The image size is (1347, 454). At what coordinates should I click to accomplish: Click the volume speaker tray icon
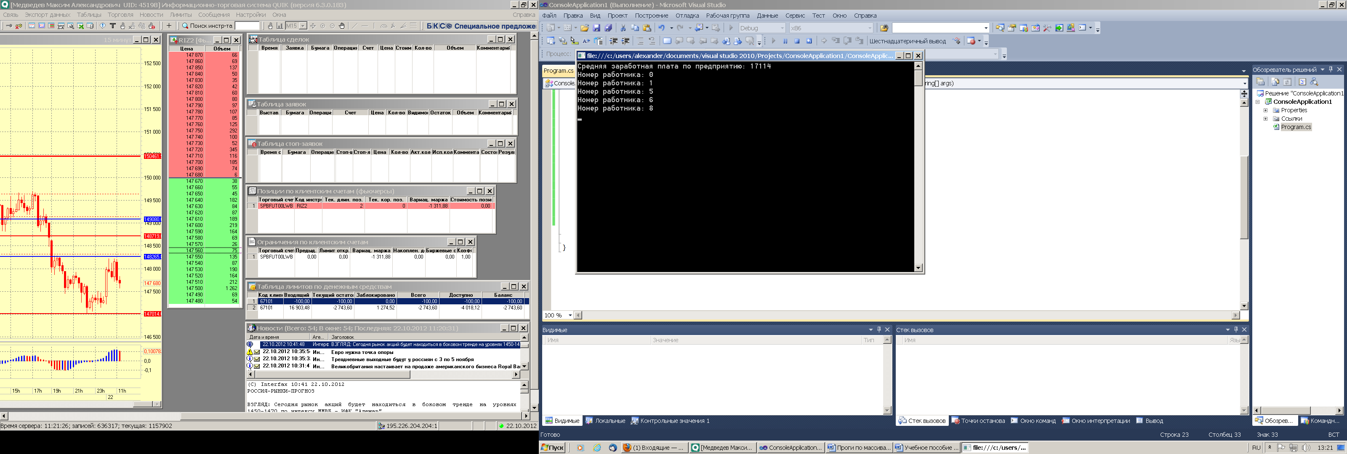click(1306, 448)
